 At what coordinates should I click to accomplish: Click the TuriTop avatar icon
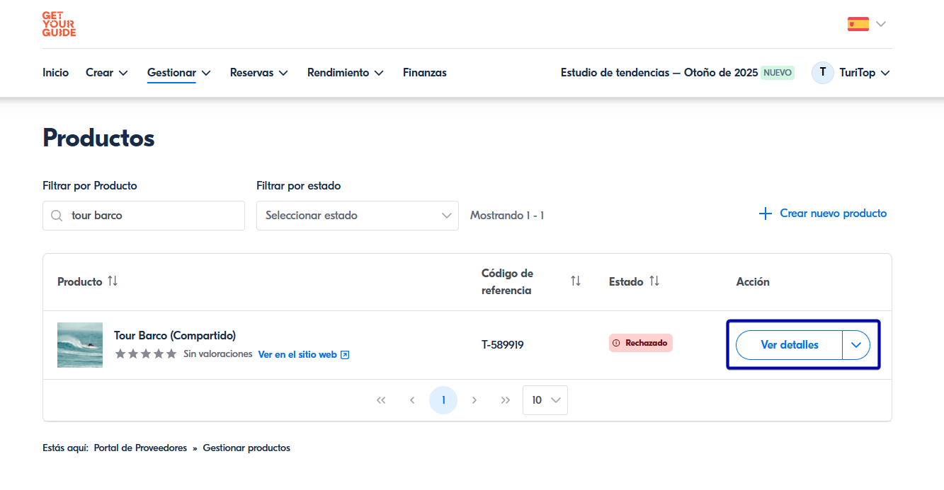coord(822,72)
